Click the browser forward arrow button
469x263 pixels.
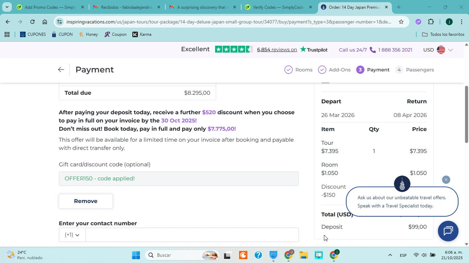pos(20,22)
